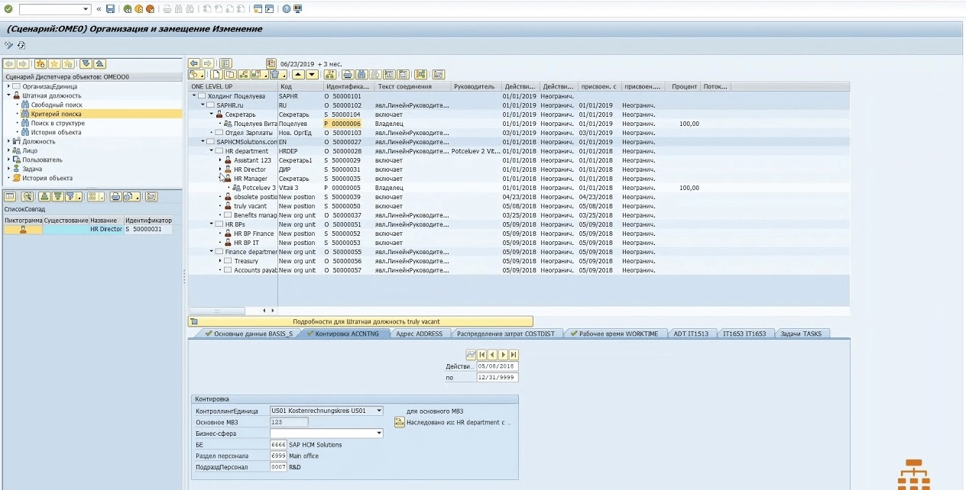Collapse the HR department node
966x490 pixels.
pos(212,151)
